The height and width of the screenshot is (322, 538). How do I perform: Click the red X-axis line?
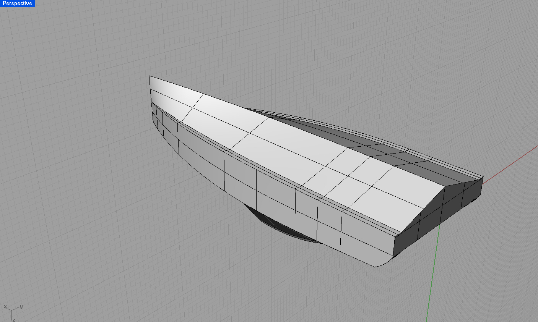[x=510, y=165]
